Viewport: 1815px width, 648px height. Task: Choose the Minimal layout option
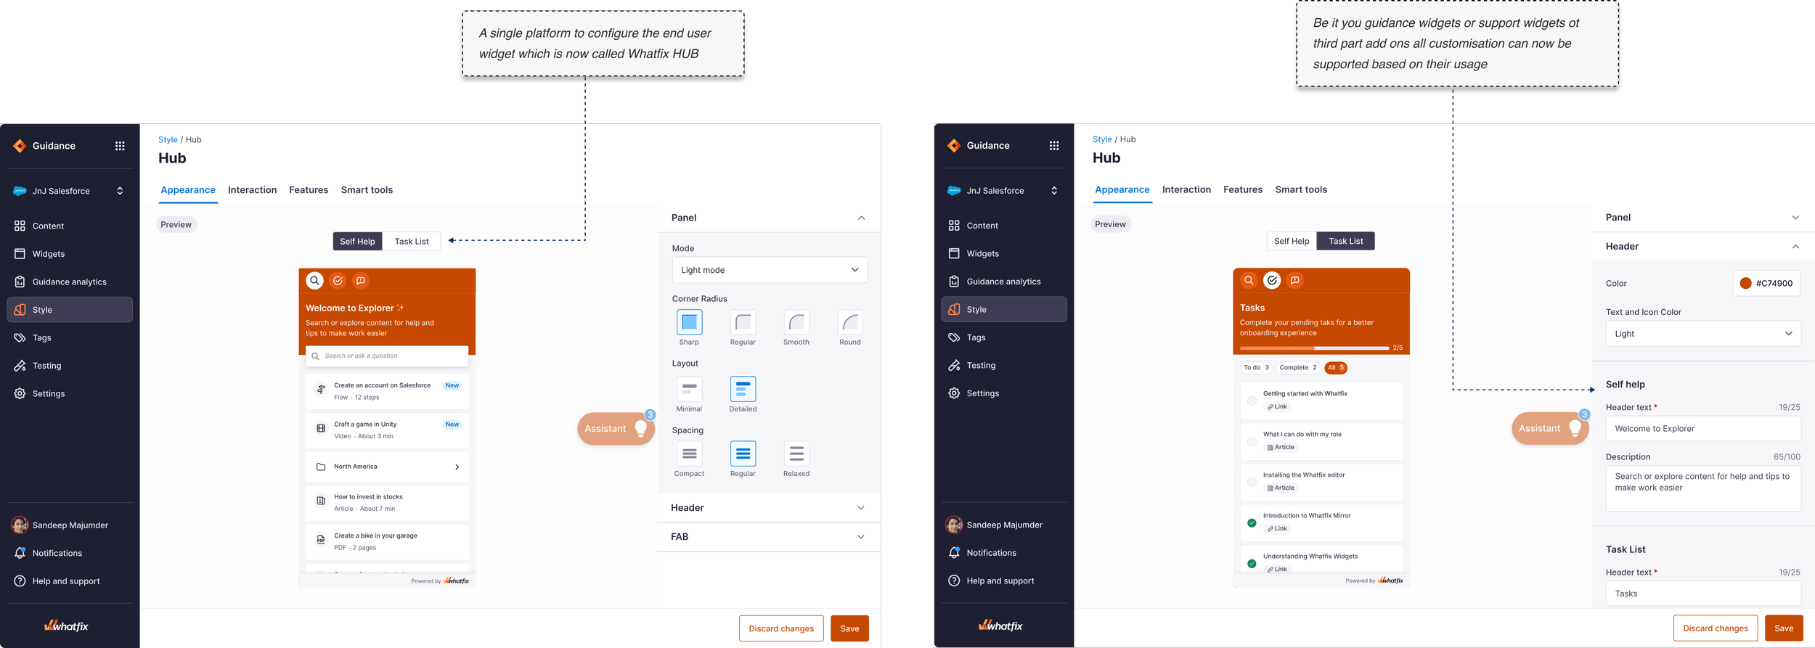point(689,389)
